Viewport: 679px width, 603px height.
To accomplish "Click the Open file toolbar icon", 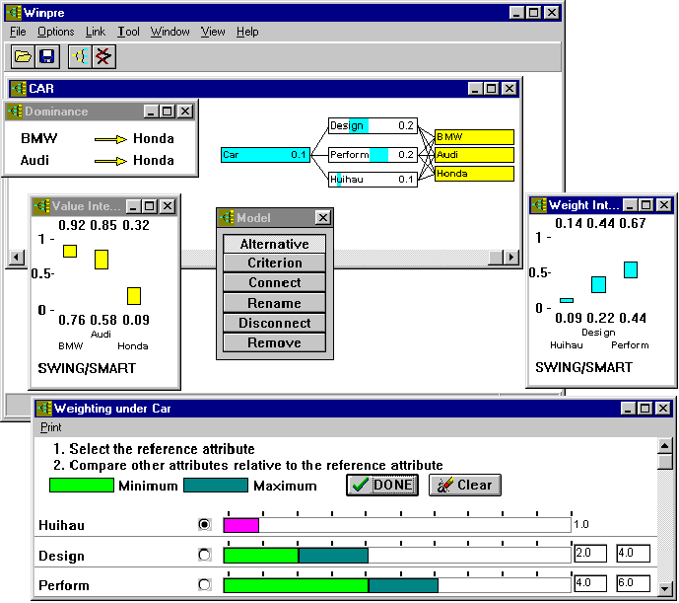I will click(23, 57).
